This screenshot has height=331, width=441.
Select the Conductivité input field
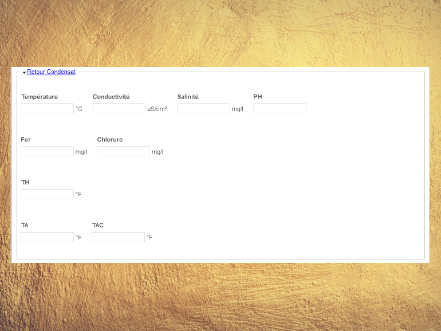click(x=119, y=109)
